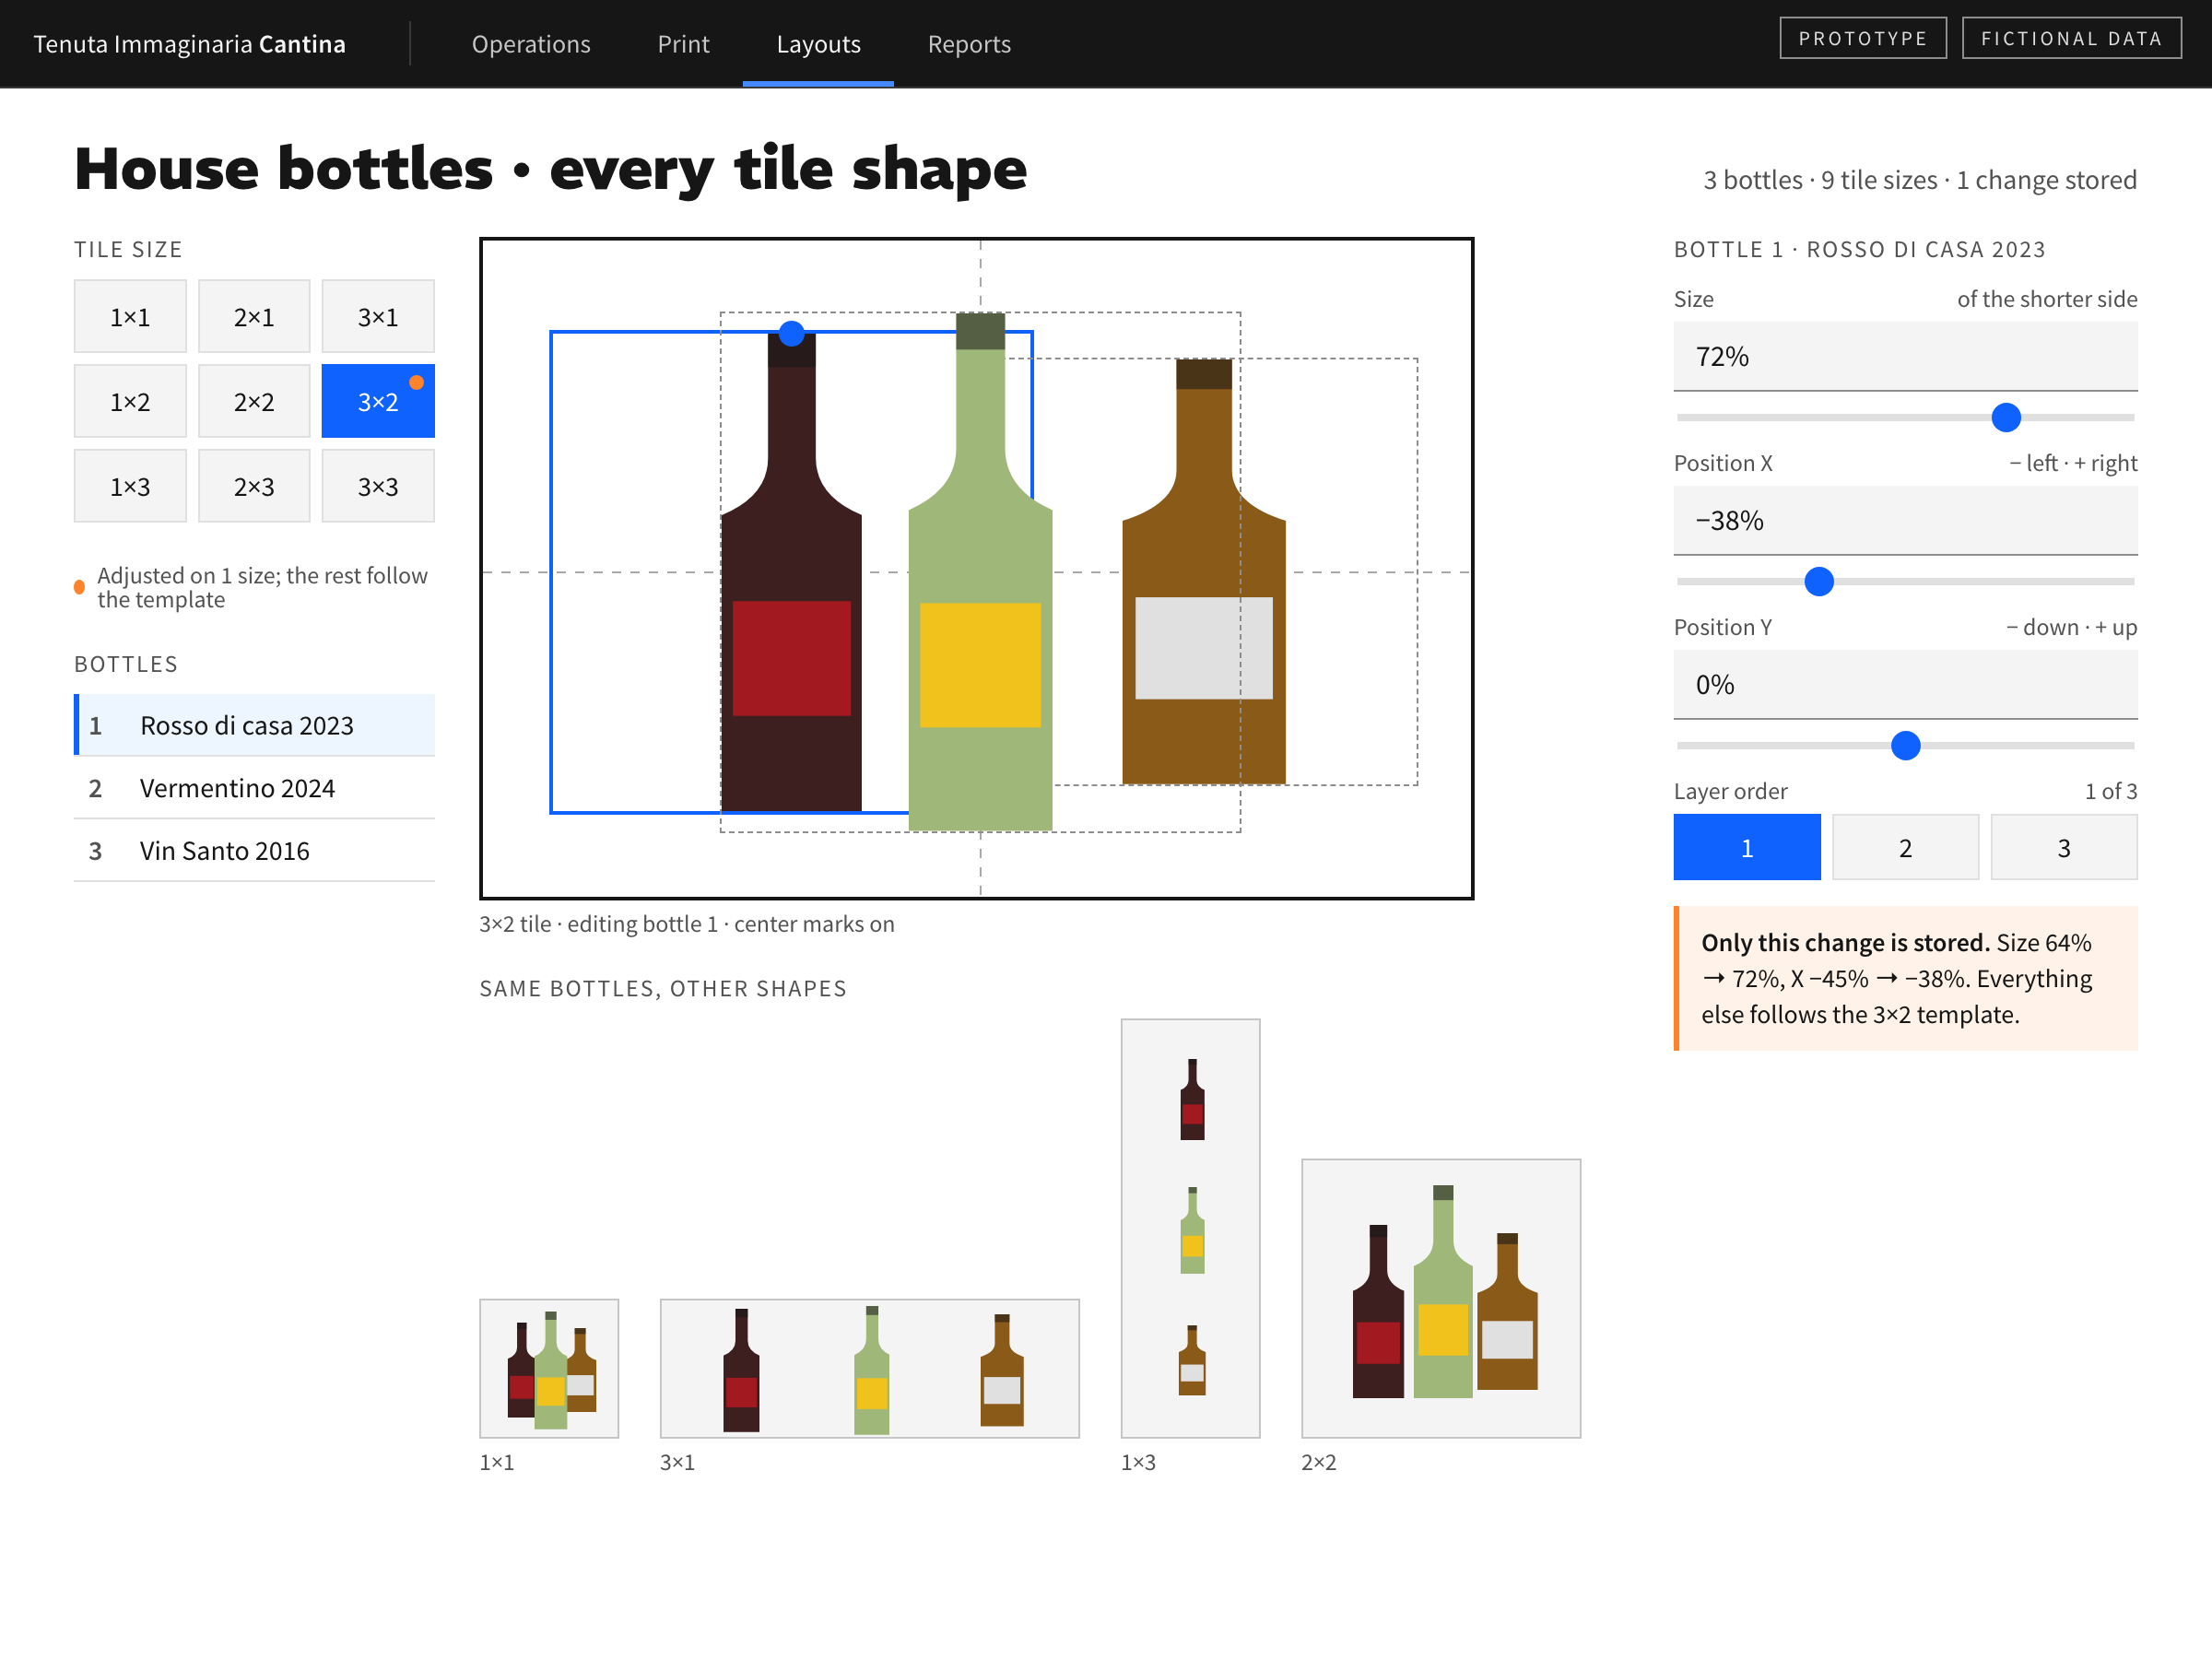
Task: Open the Print tab
Action: tap(683, 44)
